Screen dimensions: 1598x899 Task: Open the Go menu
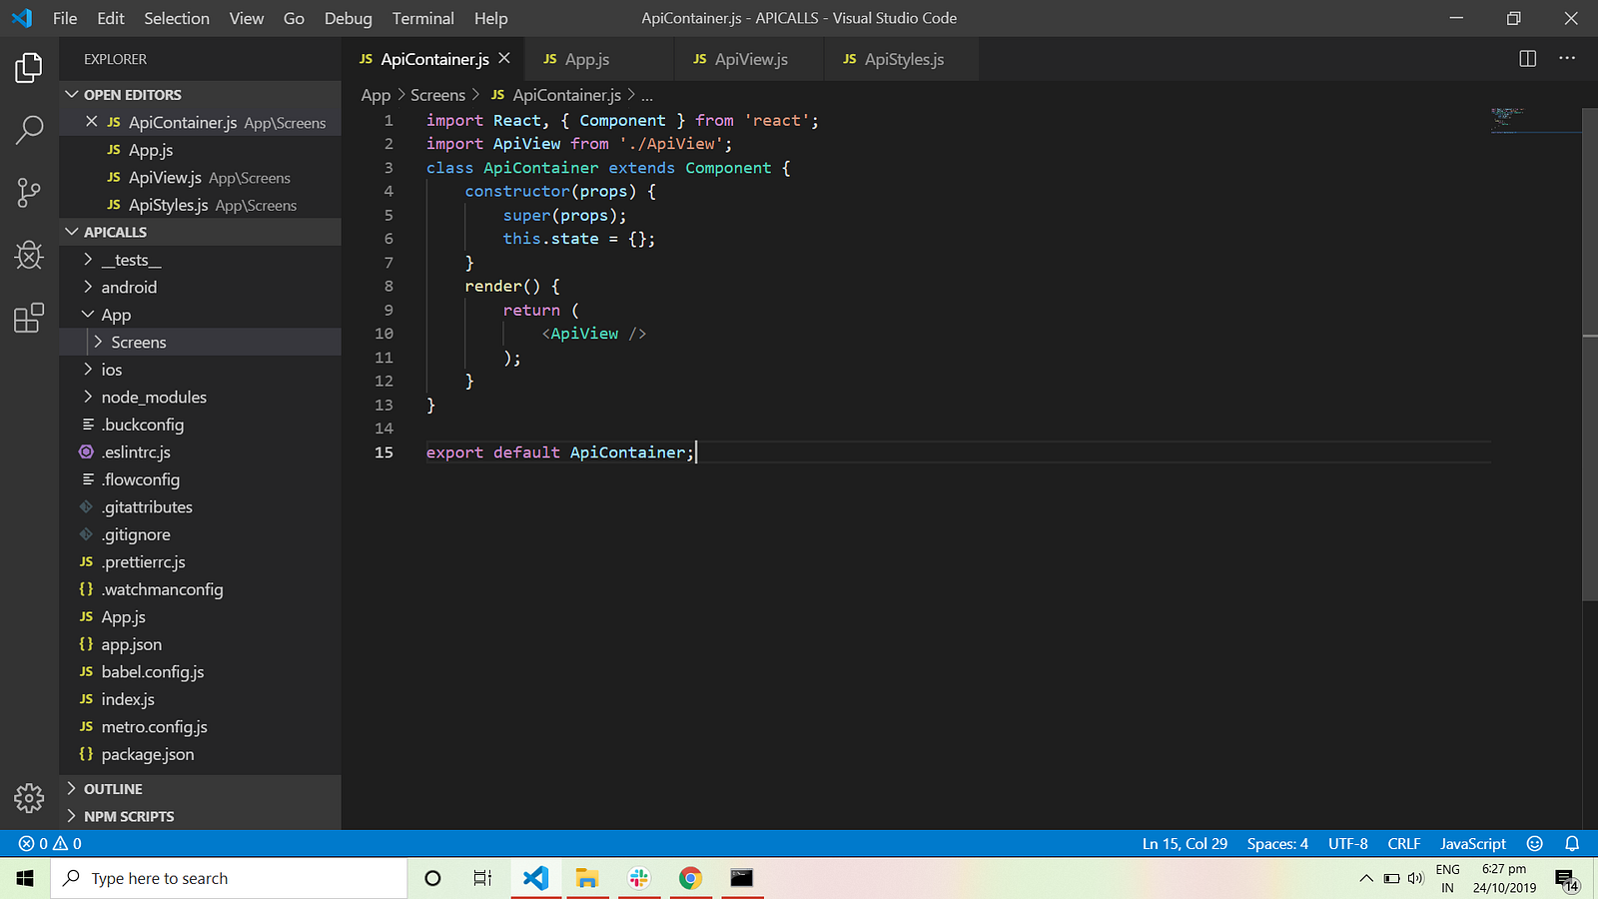click(x=294, y=18)
